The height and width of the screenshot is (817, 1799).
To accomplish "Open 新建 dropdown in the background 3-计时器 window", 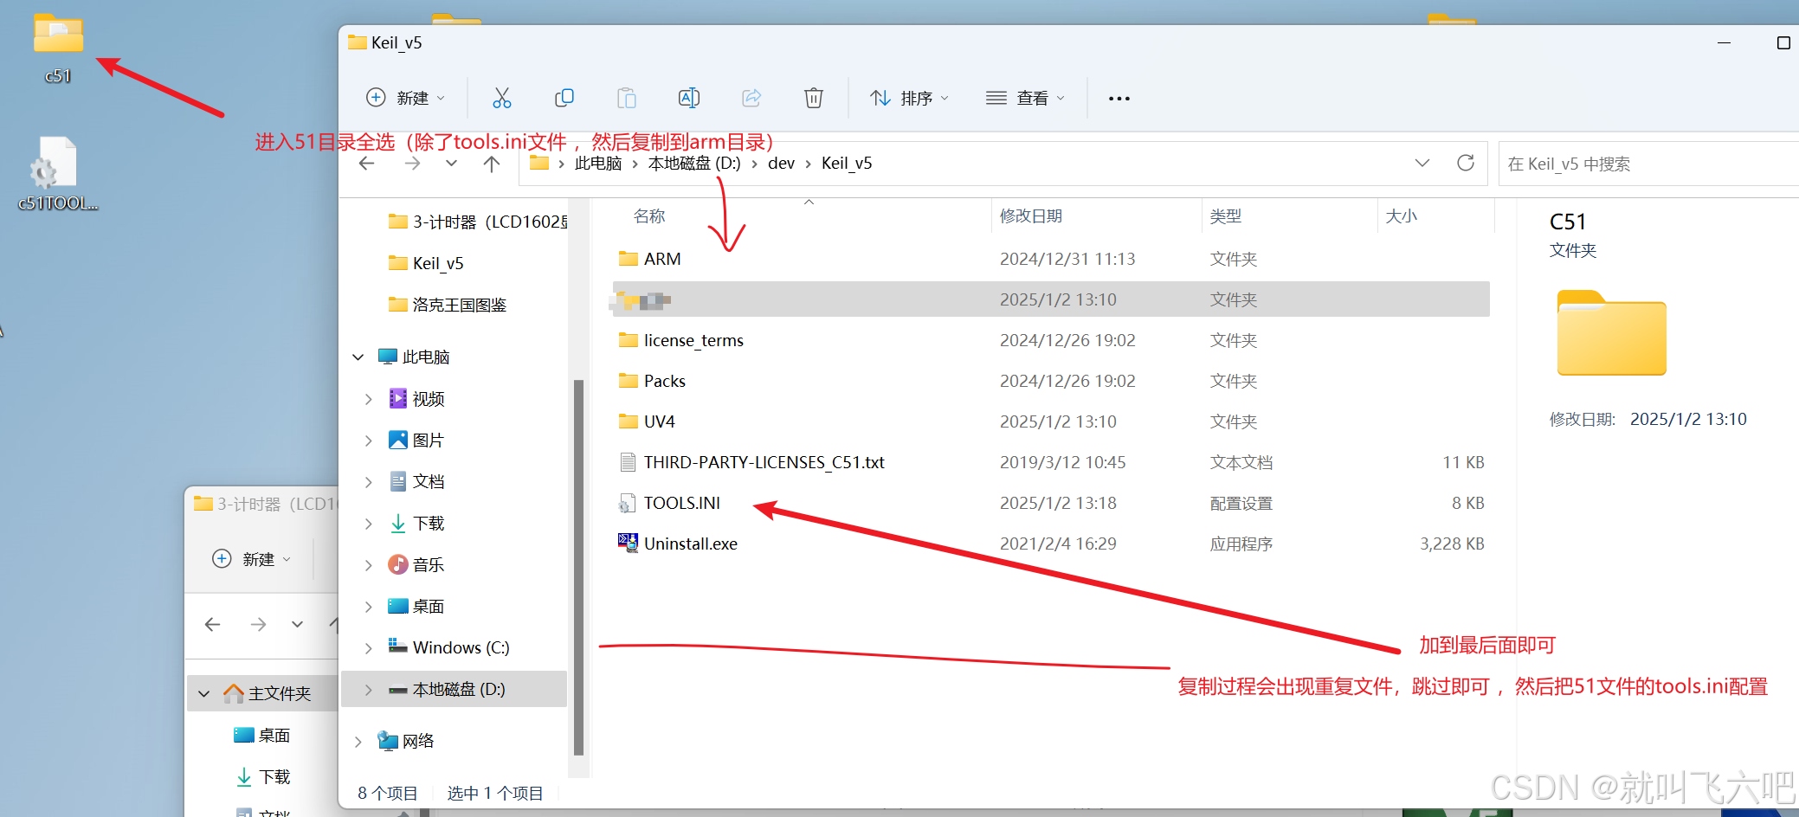I will (x=252, y=559).
